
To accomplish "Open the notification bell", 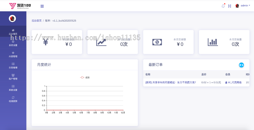I will 223,6.
